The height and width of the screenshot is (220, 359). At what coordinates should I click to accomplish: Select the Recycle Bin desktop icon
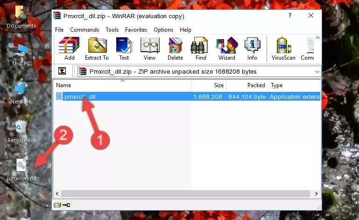[x=21, y=132]
